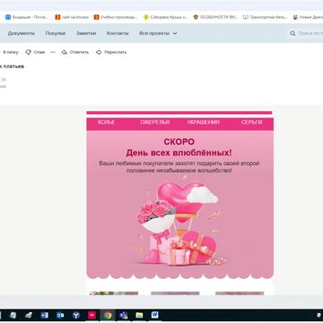The width and height of the screenshot is (323, 323).
Task: Open Google Chrome from the taskbar
Action: coord(108,315)
